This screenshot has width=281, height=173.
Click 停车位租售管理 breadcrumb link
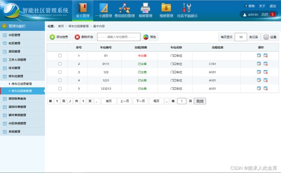click(79, 26)
